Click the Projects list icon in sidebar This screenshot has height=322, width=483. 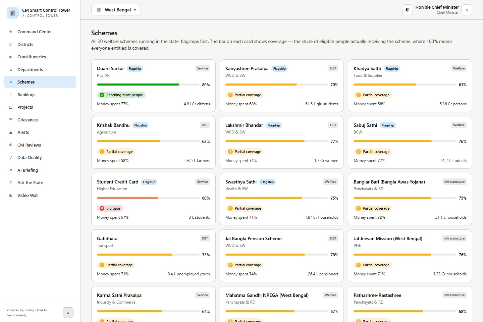point(11,107)
